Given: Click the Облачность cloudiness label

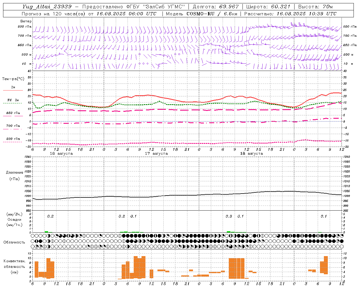Looking at the screenshot, I should (14, 242).
